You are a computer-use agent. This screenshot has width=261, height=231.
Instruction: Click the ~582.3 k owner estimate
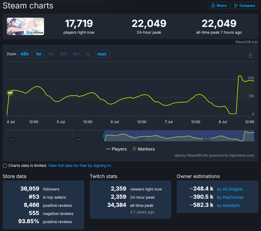pyautogui.click(x=201, y=205)
